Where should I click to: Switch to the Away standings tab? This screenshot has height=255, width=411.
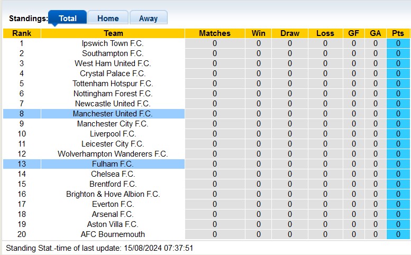148,18
